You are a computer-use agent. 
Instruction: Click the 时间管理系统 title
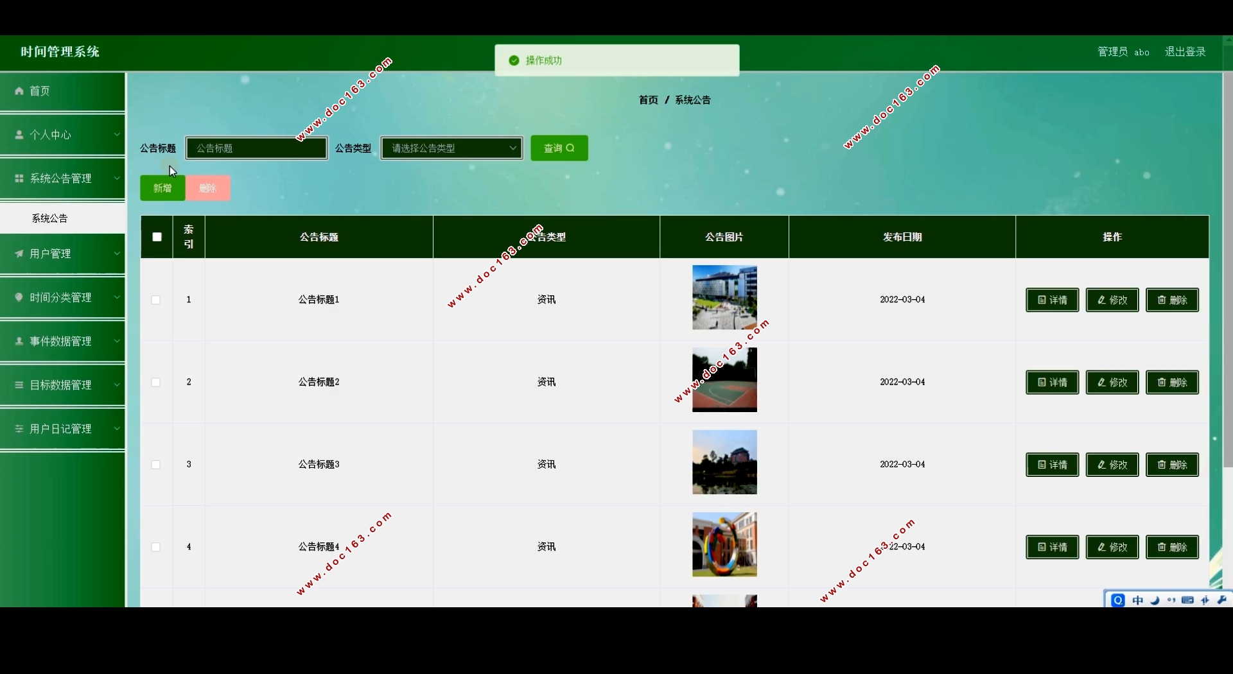click(60, 51)
